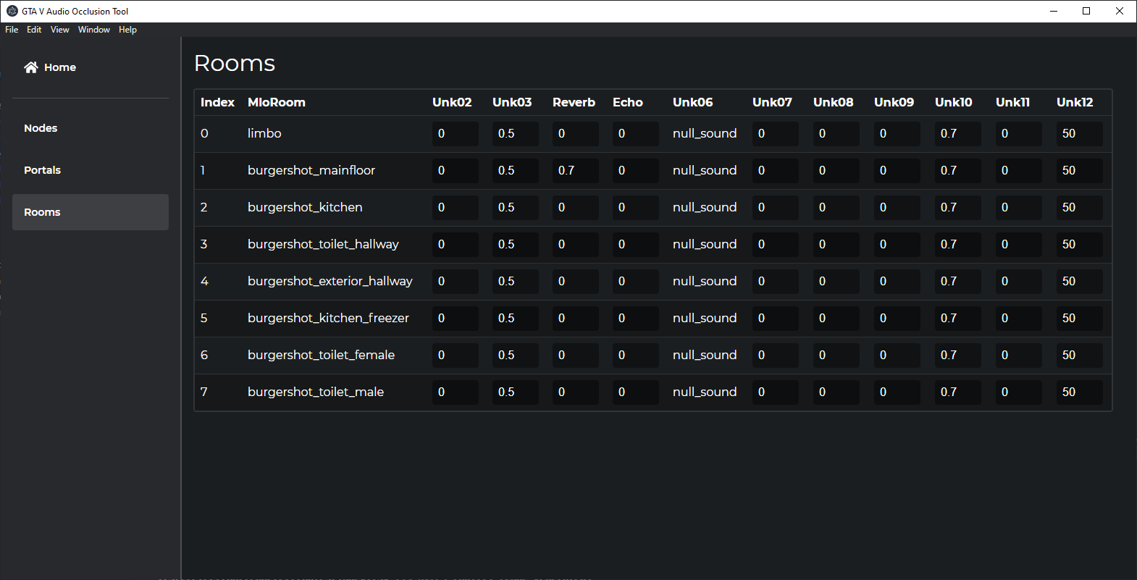Edit Unk03 field for burgershot_kitchen_freezer
The height and width of the screenshot is (580, 1137).
[x=515, y=319]
